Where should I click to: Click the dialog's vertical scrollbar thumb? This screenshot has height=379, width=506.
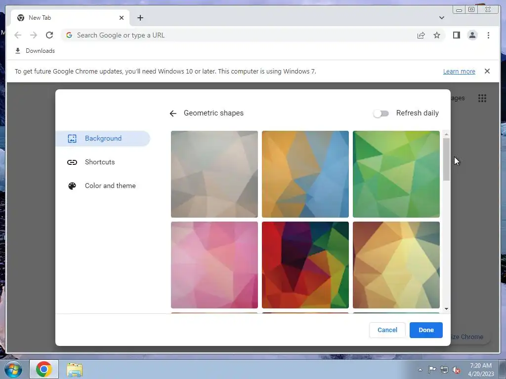(x=446, y=159)
